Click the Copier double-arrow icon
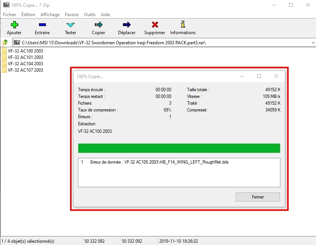The image size is (316, 245). point(99,25)
